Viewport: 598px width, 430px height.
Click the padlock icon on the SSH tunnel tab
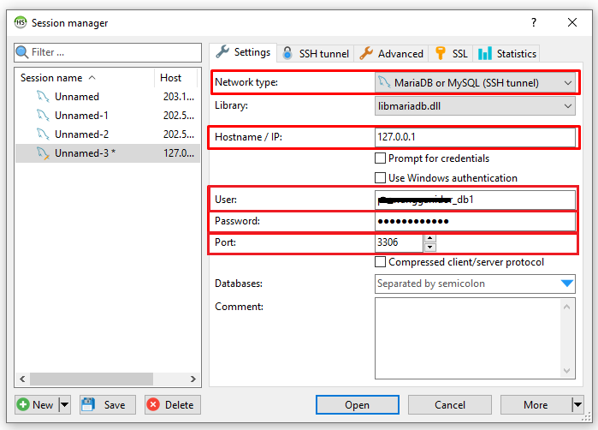point(287,53)
